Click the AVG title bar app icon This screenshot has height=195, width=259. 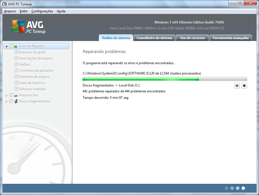(5, 4)
